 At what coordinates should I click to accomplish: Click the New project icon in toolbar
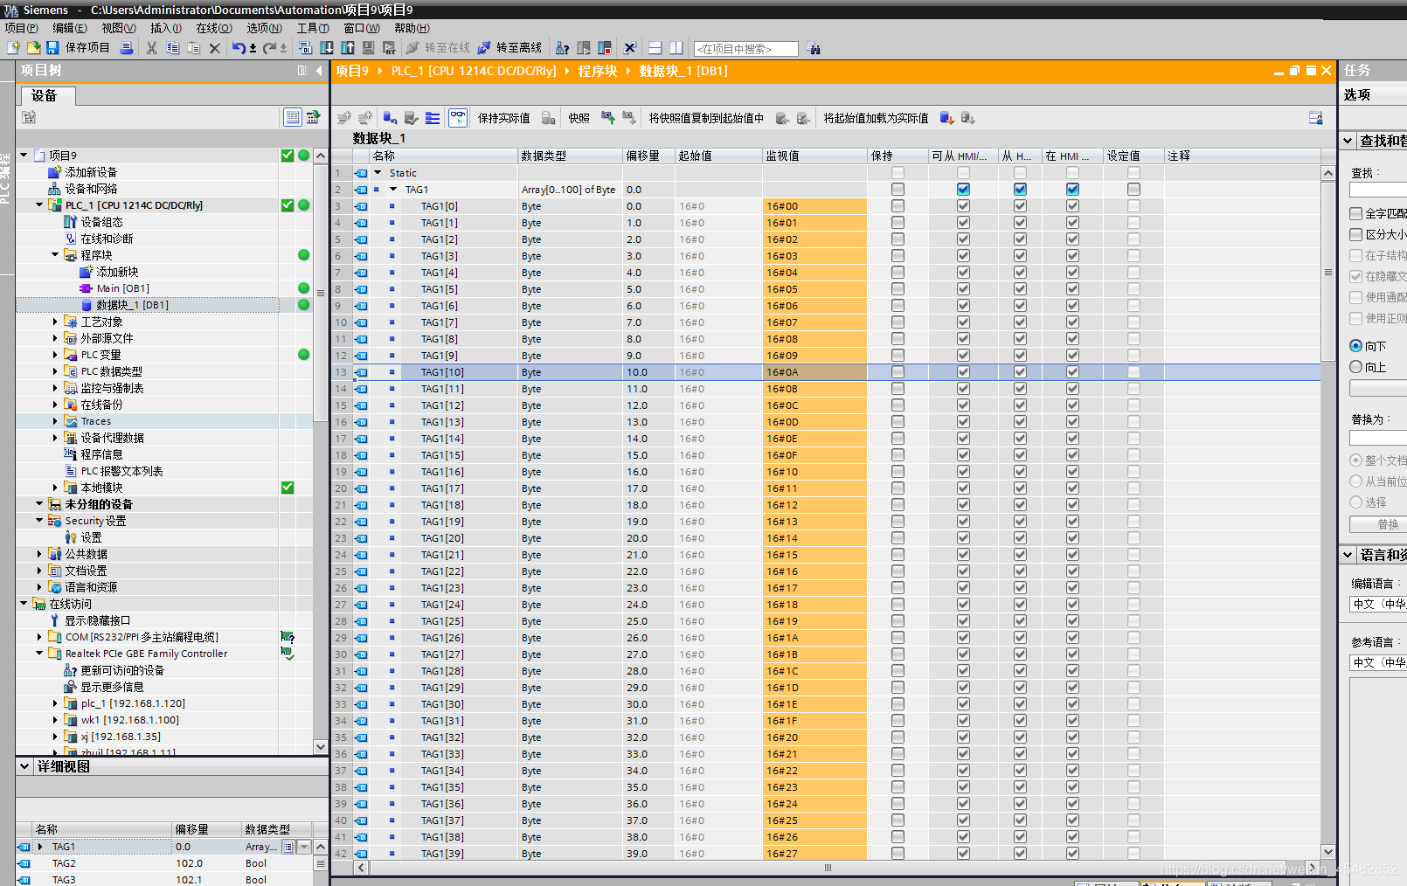13,48
